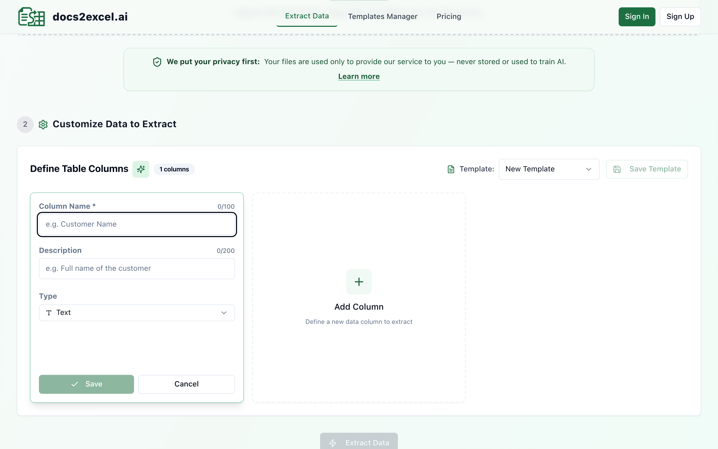Focus the Column Name input field

(x=137, y=224)
